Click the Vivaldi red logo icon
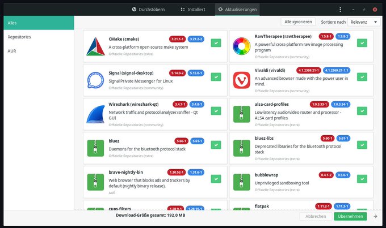Screen dimensions: 386x228 click(x=241, y=80)
